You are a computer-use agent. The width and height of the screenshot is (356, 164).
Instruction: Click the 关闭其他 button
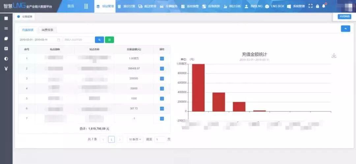(344, 16)
